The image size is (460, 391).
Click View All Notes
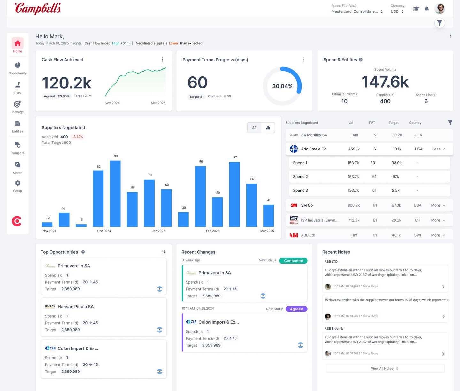click(385, 368)
